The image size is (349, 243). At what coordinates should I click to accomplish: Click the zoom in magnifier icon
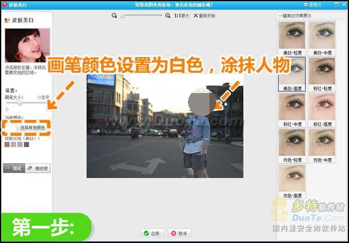[x=168, y=16]
